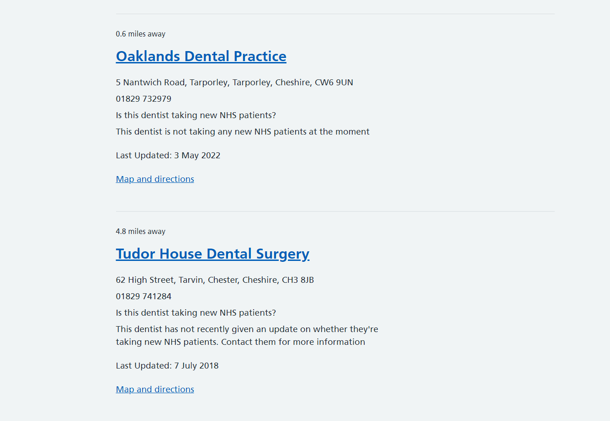610x421 pixels.
Task: Select the not taking new NHS patients notice
Action: pos(242,131)
